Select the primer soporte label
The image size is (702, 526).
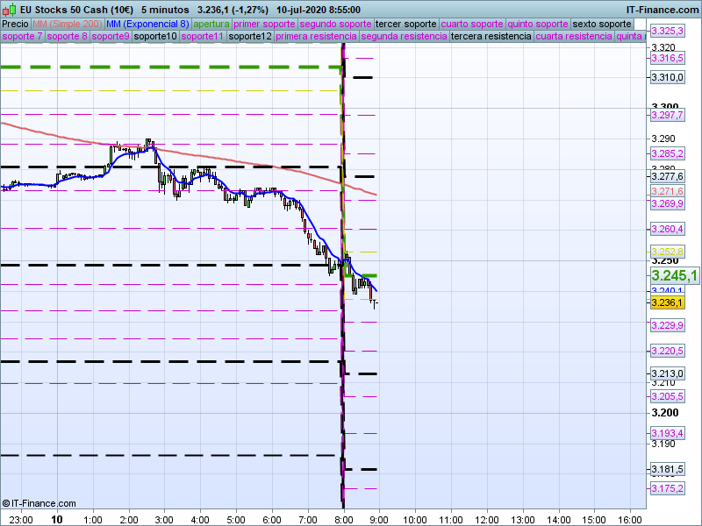pos(264,24)
